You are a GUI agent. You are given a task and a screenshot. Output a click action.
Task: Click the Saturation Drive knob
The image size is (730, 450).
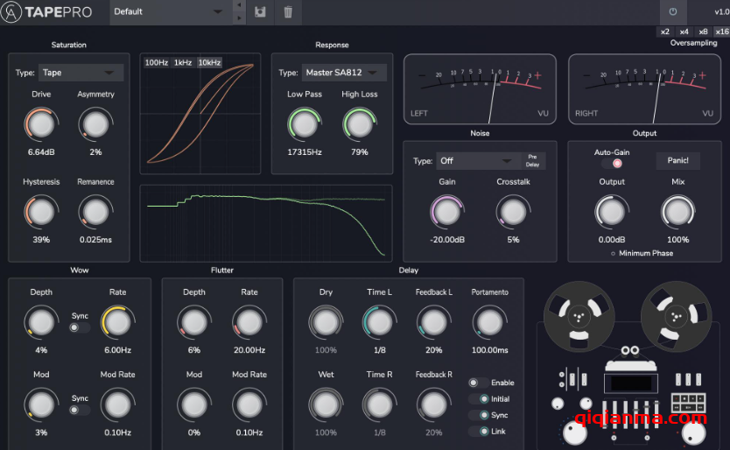41,124
